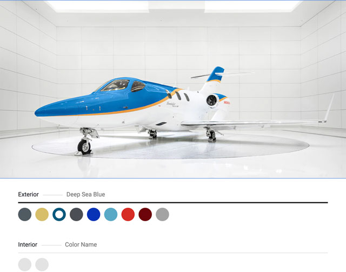Select the second interior color placeholder

click(42, 264)
